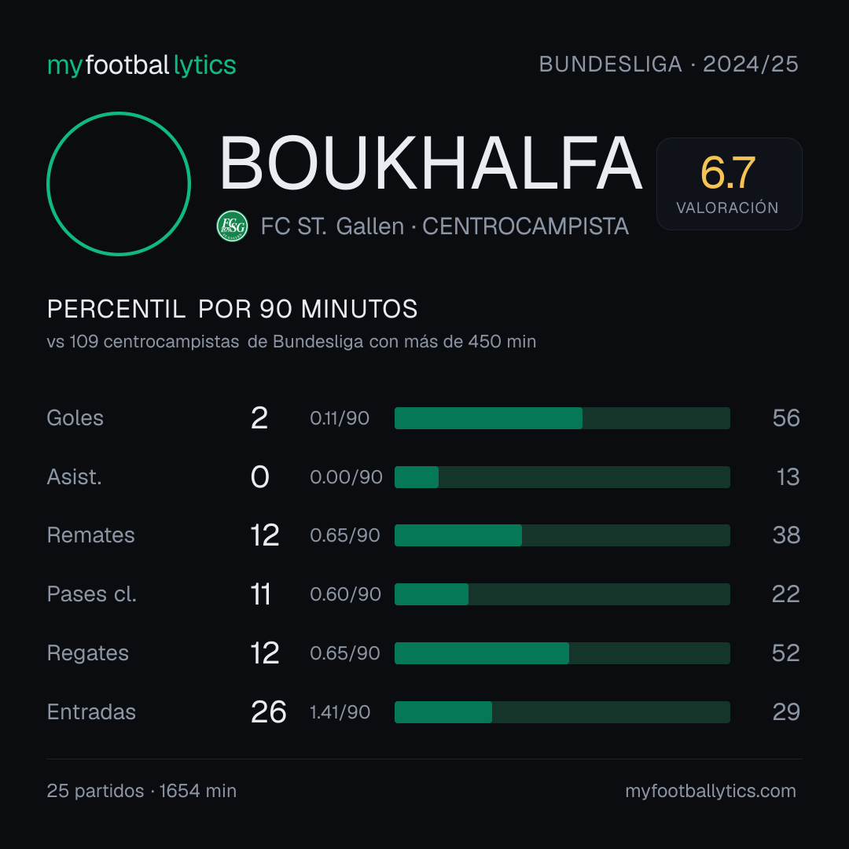Click the Goles stat label

click(x=75, y=418)
